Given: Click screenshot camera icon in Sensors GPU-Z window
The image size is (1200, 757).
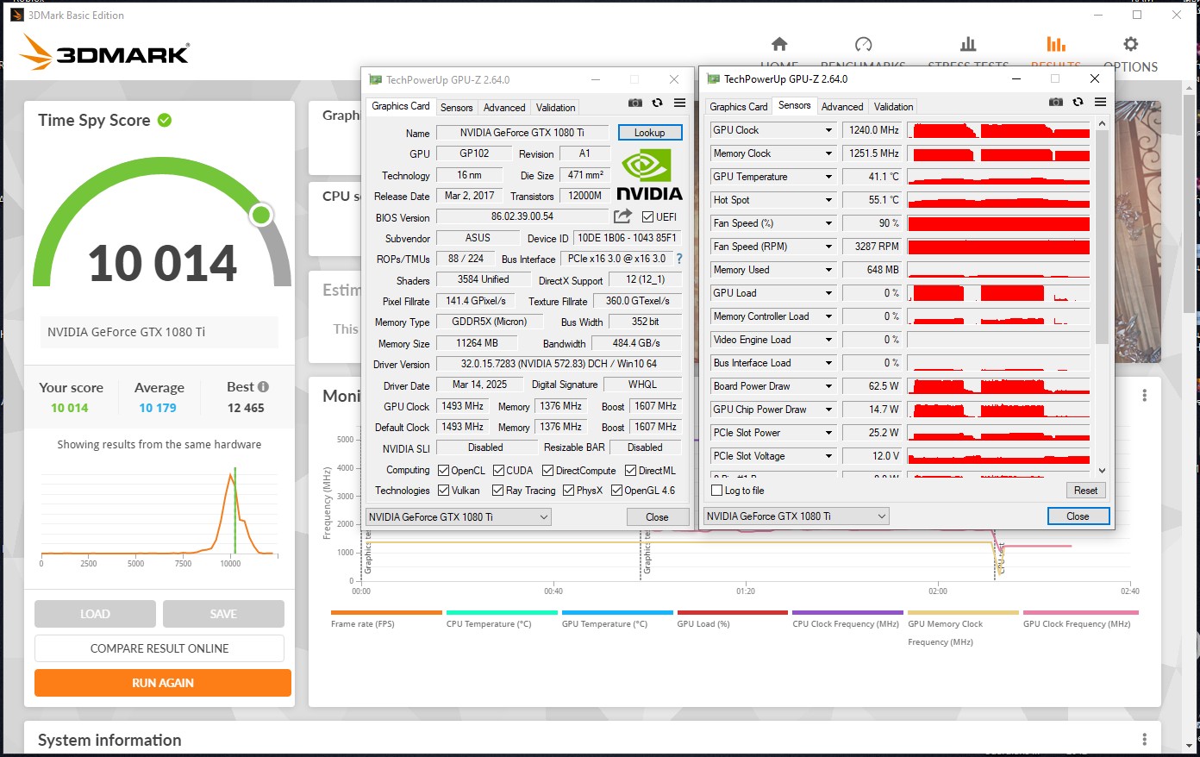Looking at the screenshot, I should coord(1055,102).
